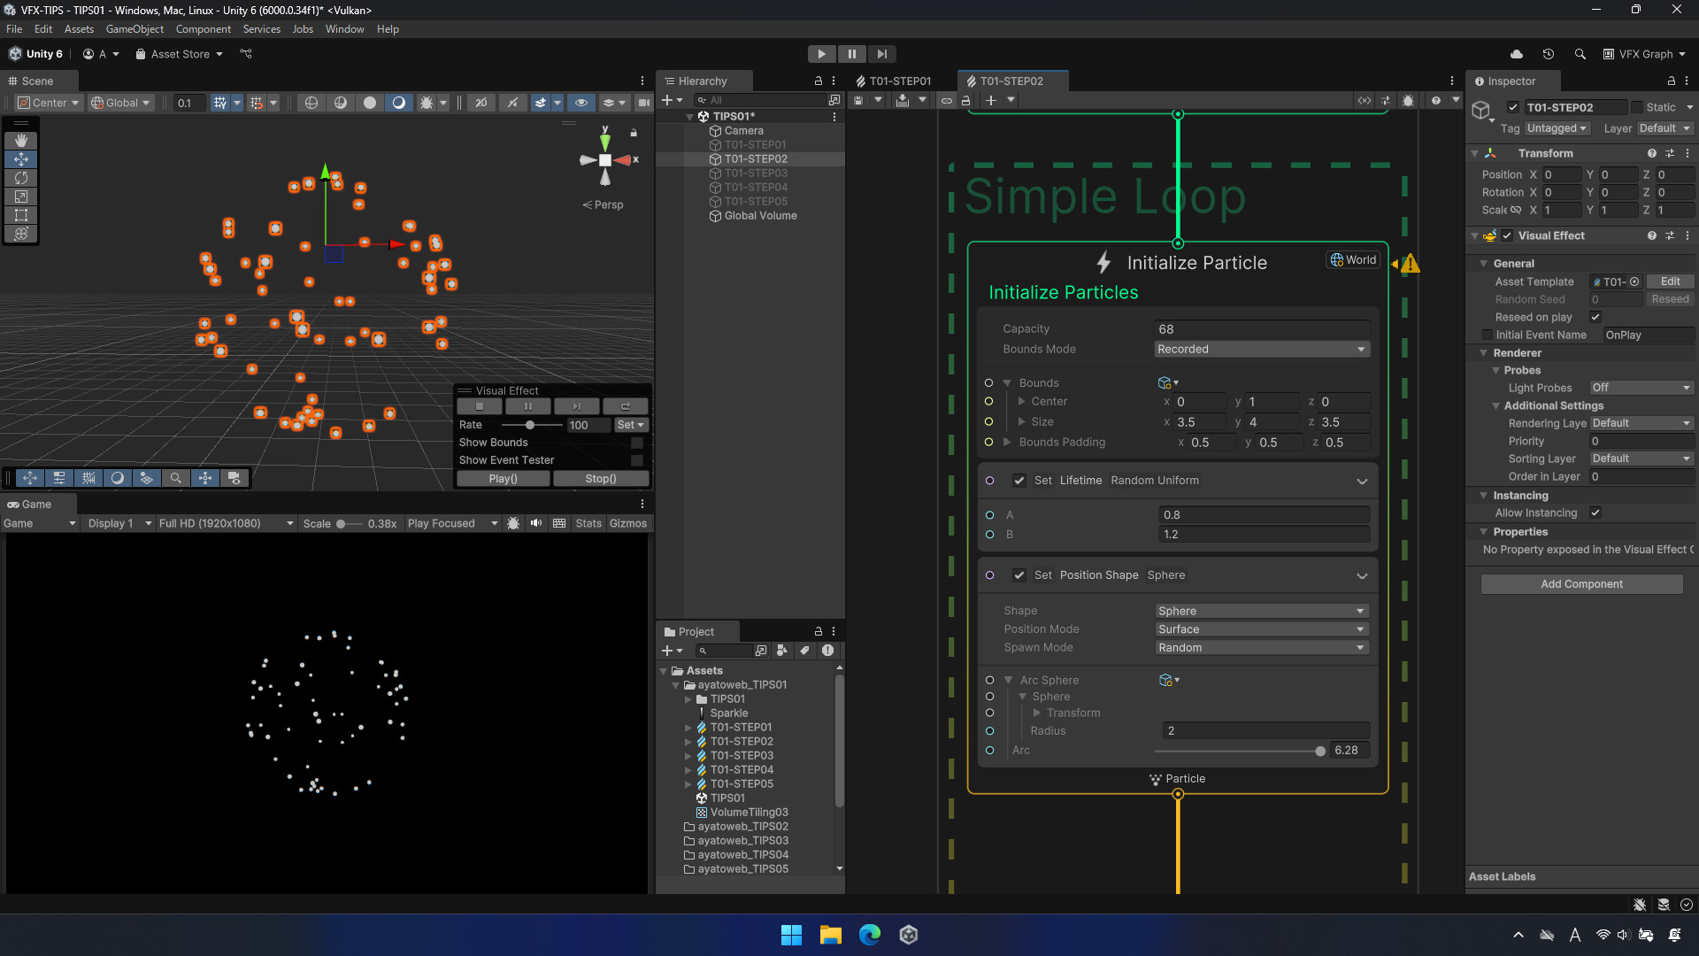Image resolution: width=1699 pixels, height=956 pixels.
Task: Click the Stop() button in Visual Effect overlay
Action: pyautogui.click(x=601, y=479)
